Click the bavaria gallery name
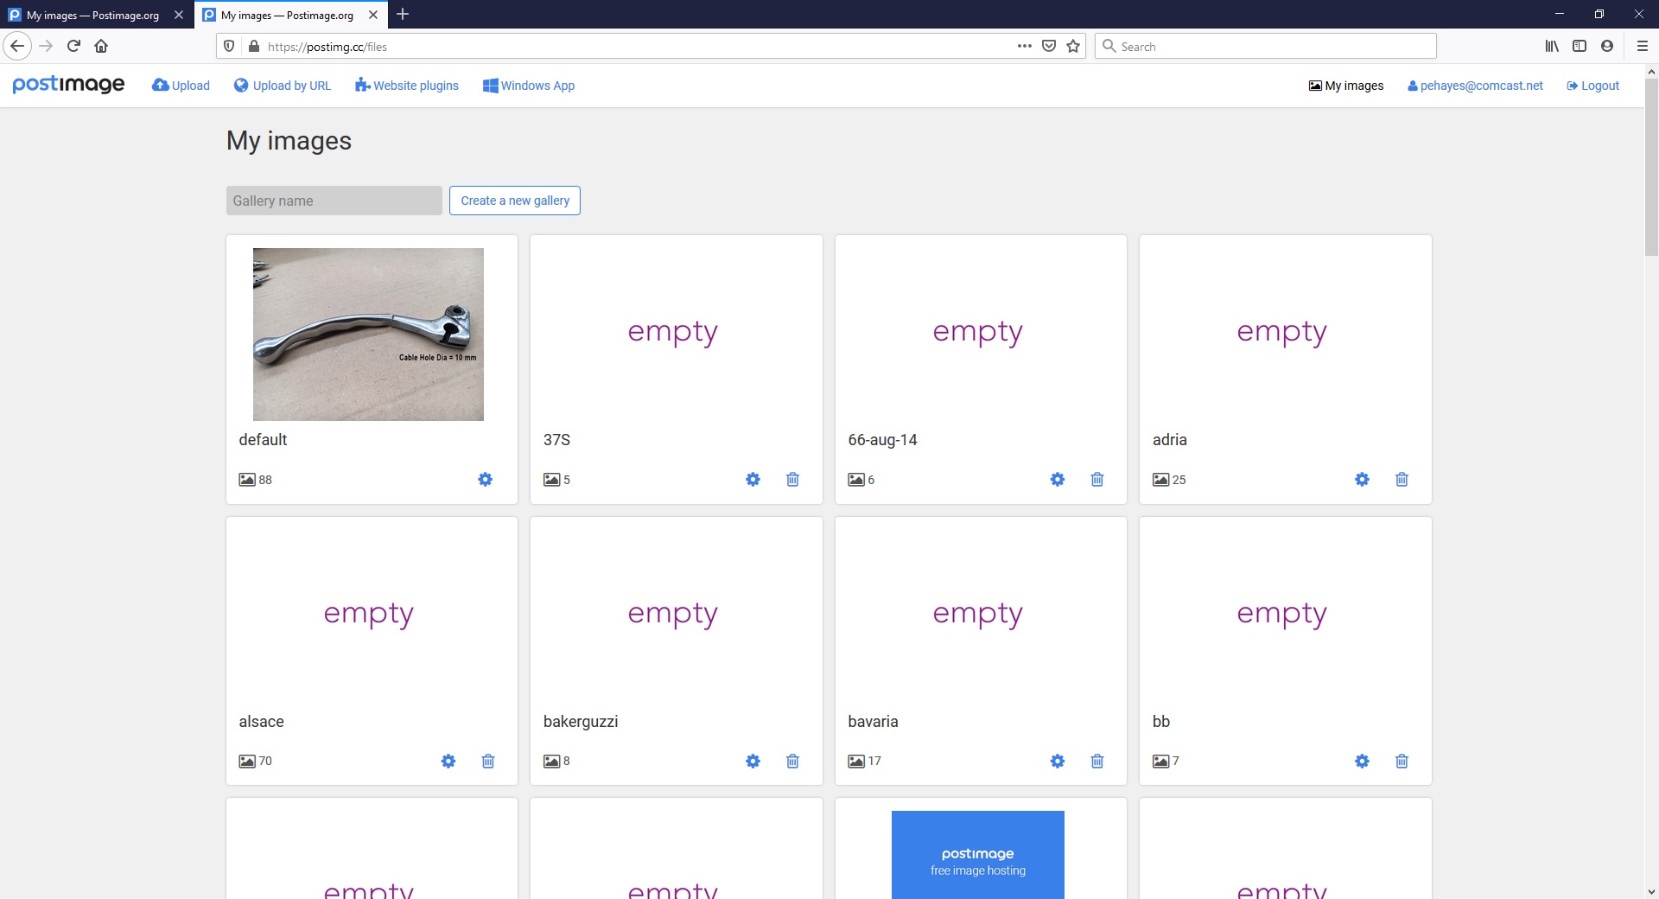Screen dimensions: 1659x899 (873, 722)
